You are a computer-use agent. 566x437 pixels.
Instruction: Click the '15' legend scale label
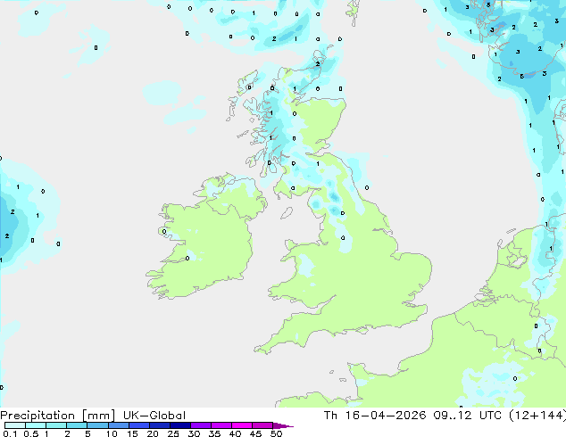132,433
